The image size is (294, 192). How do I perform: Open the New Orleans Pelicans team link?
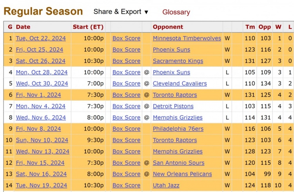pos(182,174)
